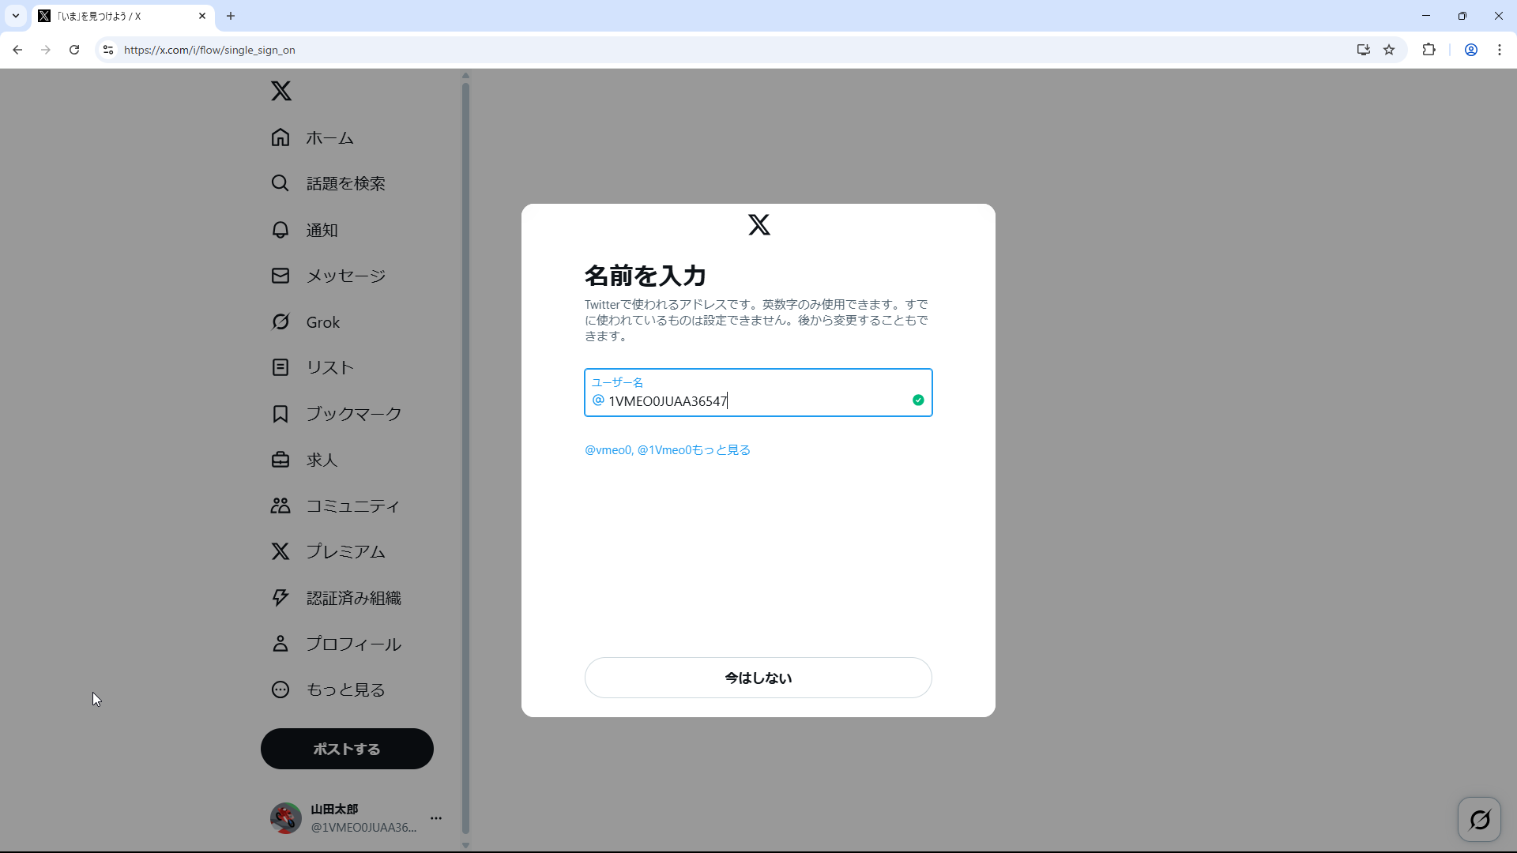Click the X logo in sidebar

(x=280, y=91)
